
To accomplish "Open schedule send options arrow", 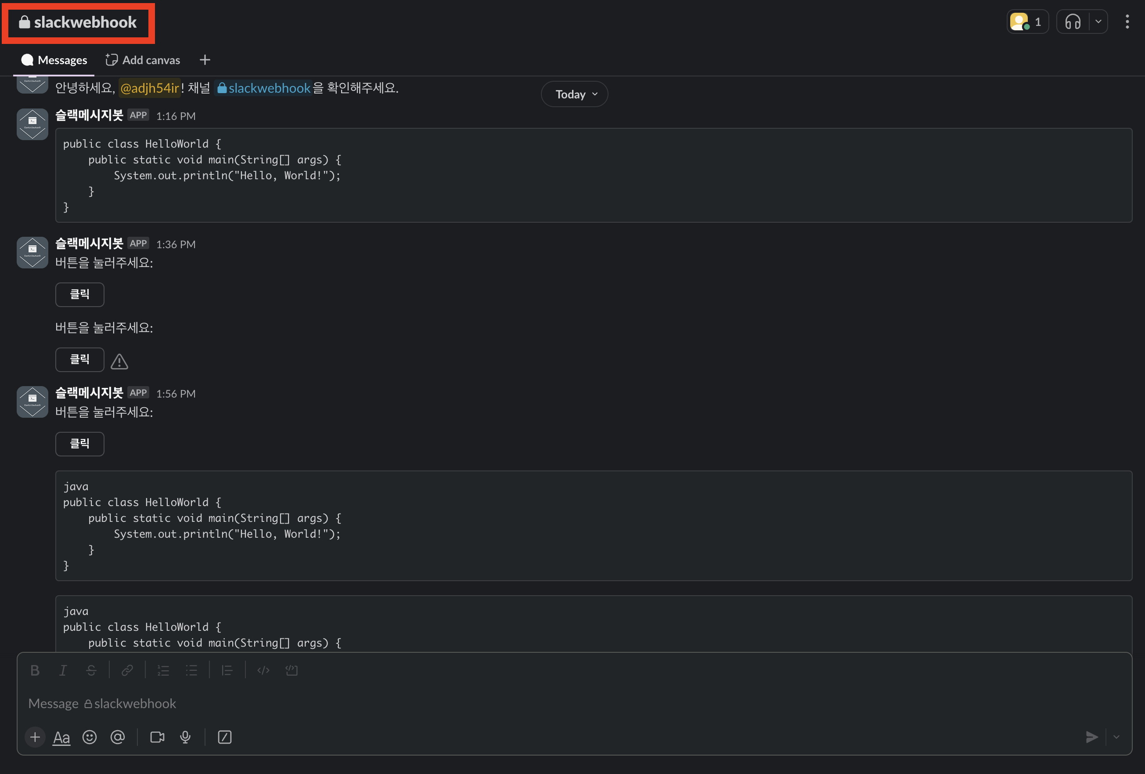I will pyautogui.click(x=1116, y=737).
